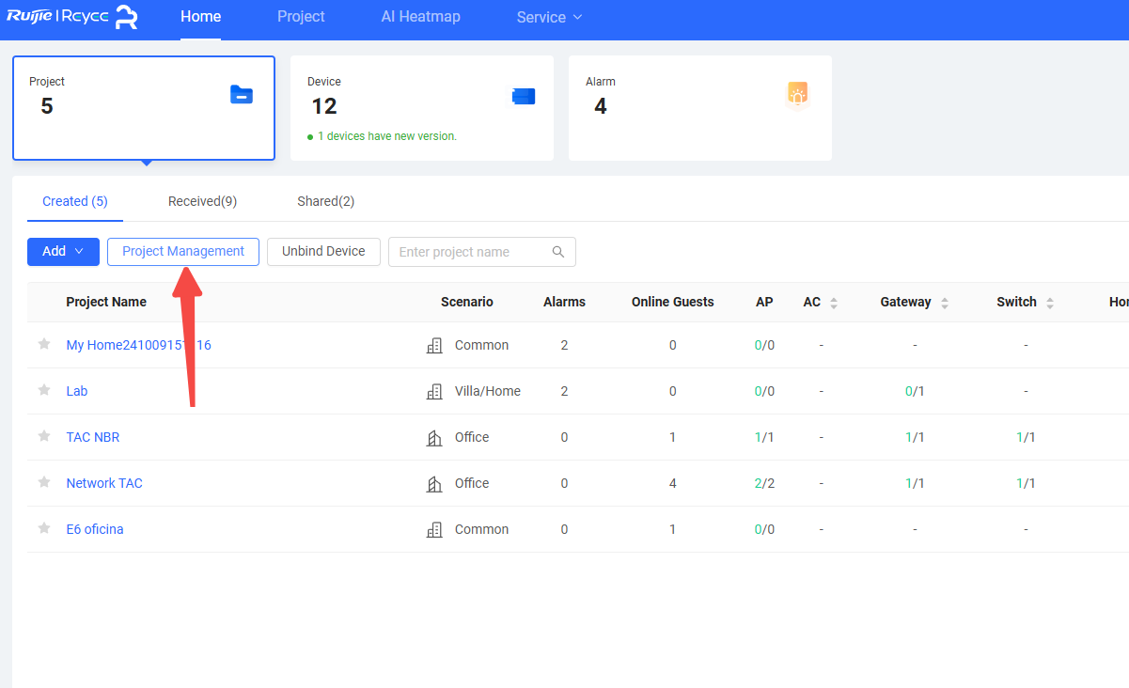This screenshot has width=1129, height=688.
Task: Click the search magnifier icon
Action: pyautogui.click(x=558, y=252)
